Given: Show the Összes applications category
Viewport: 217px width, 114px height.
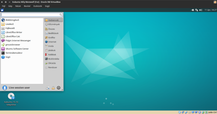Looking at the screenshot, I should [x=53, y=29].
